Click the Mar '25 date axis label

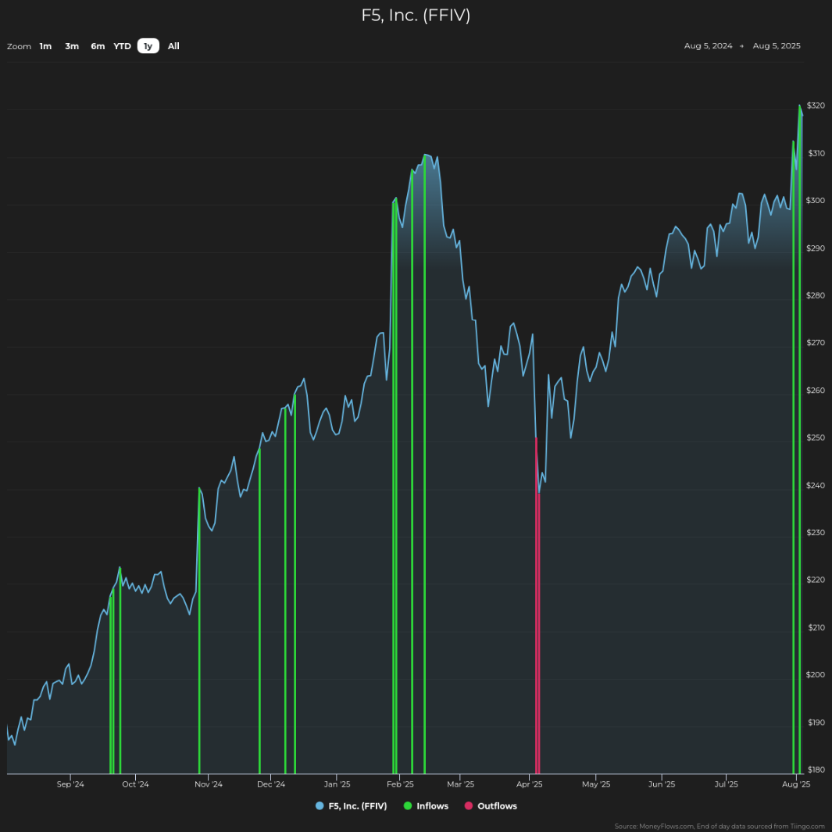(461, 784)
